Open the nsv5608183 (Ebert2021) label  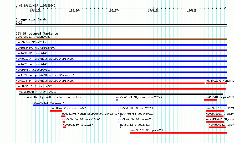click(136, 108)
